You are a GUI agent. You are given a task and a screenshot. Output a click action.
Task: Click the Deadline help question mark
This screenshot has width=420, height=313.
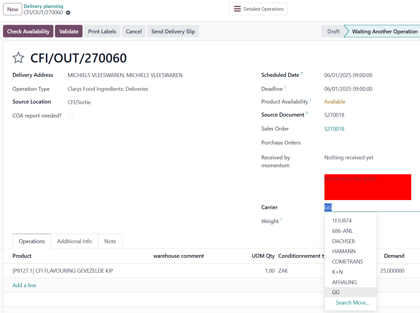pyautogui.click(x=285, y=87)
